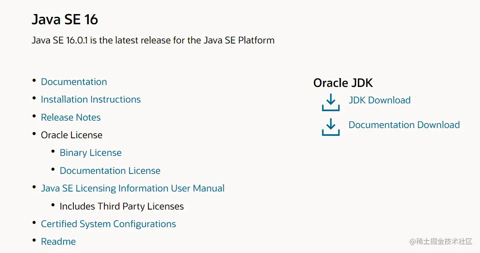This screenshot has width=480, height=253.
Task: Click the download icon beside Documentation Download
Action: [330, 127]
